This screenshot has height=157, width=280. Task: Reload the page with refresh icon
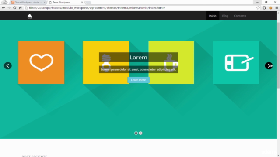tap(14, 8)
